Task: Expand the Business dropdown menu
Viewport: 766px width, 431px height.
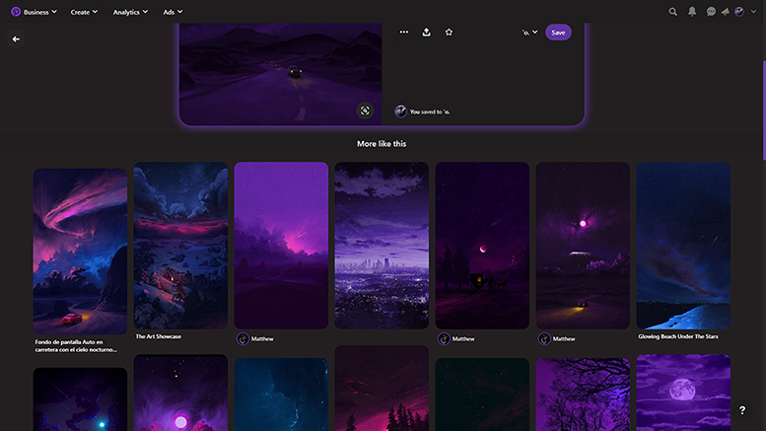Action: [39, 12]
